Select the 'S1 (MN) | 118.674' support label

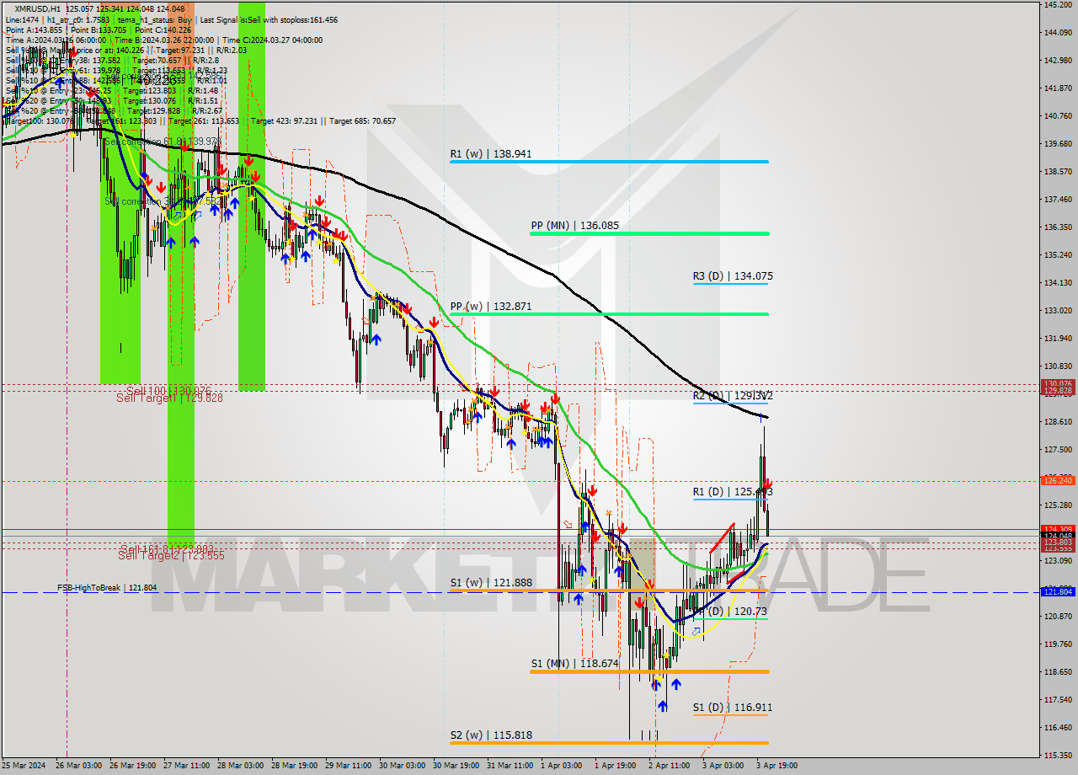[x=575, y=664]
